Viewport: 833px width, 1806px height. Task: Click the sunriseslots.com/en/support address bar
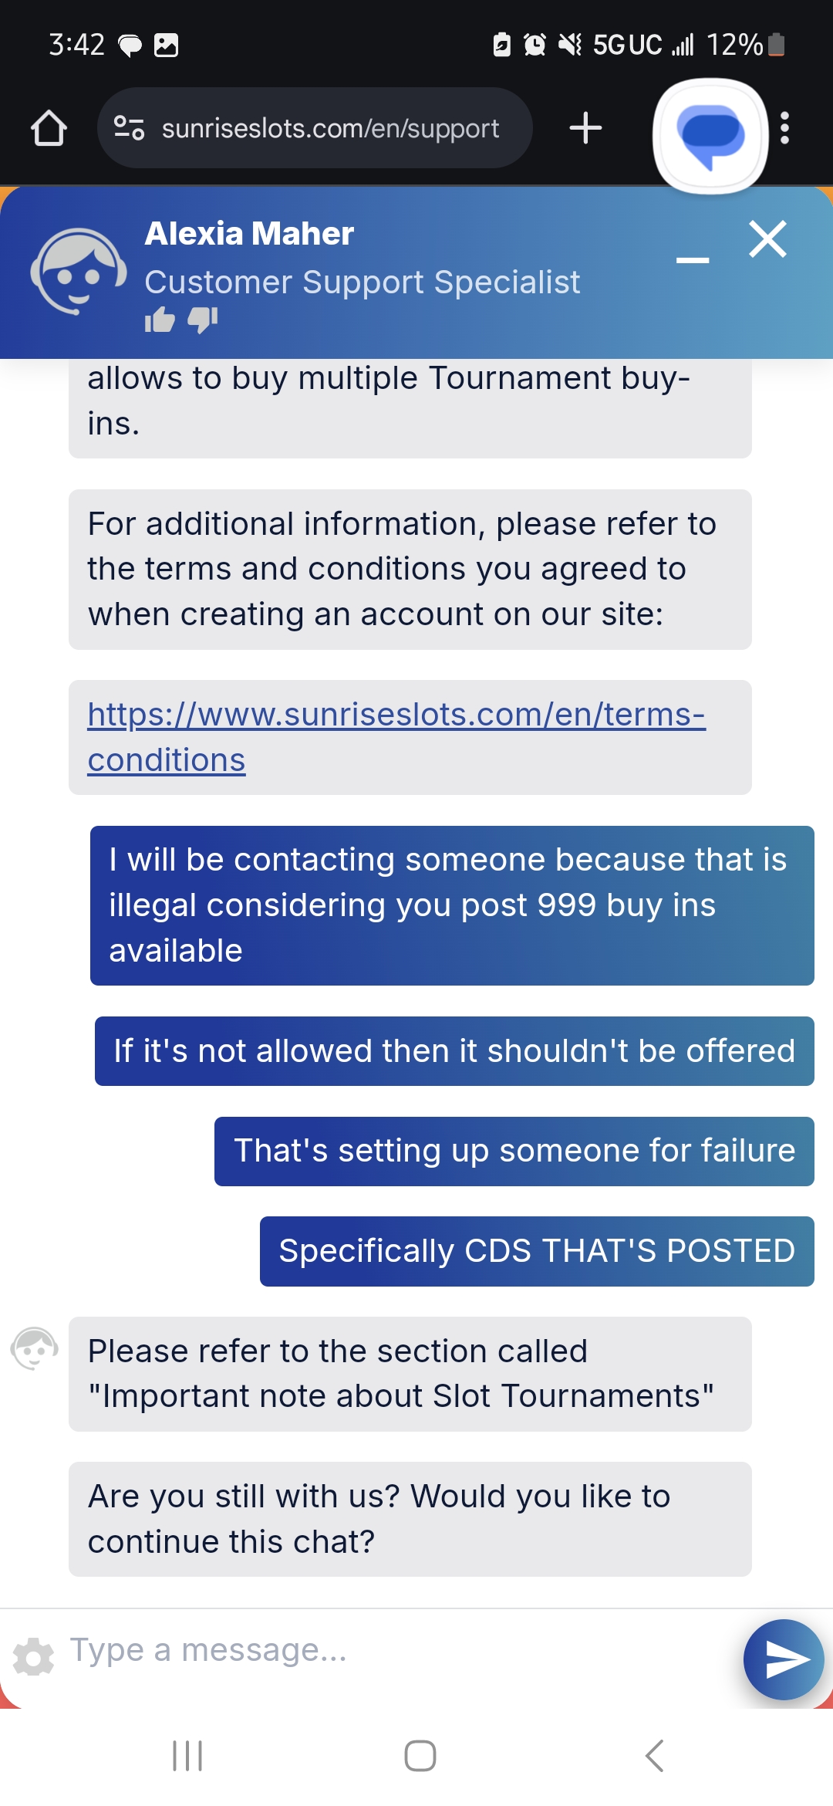315,128
